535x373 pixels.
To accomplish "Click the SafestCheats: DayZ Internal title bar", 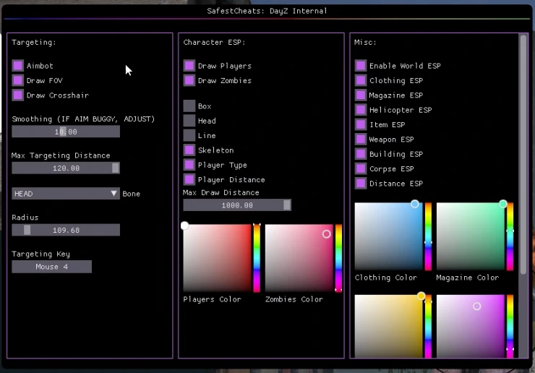I will tap(267, 11).
